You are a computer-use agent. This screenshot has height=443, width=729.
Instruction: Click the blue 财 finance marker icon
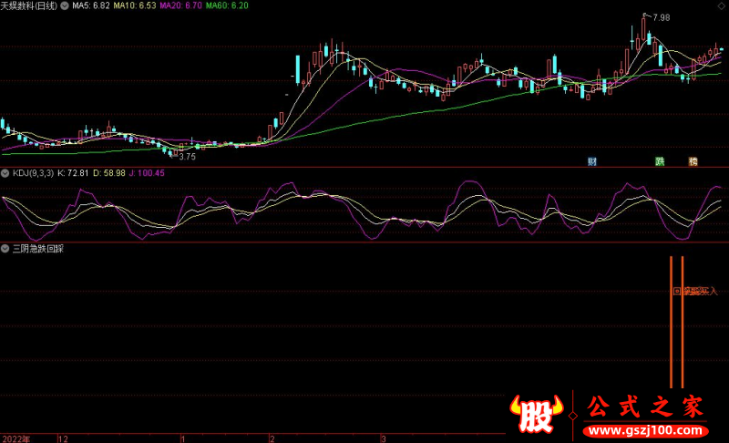[592, 161]
